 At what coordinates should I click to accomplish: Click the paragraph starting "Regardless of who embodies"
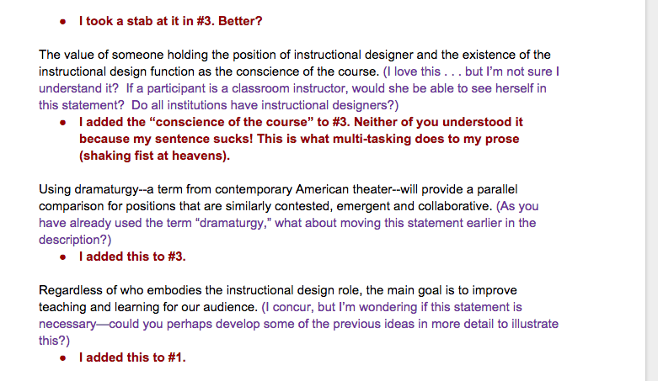pyautogui.click(x=253, y=291)
